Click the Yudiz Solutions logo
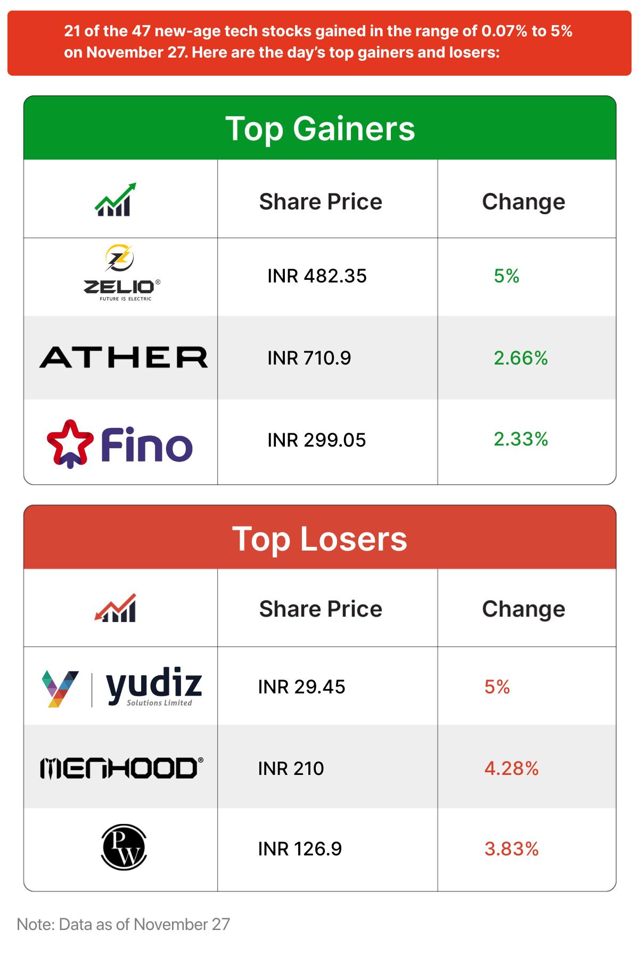 (122, 686)
